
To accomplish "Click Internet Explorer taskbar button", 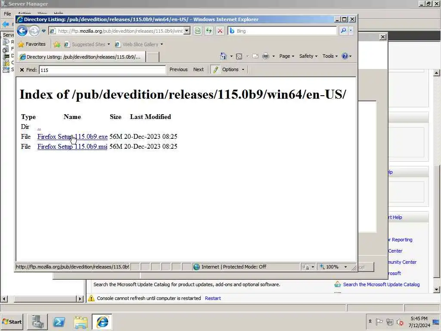I will (102, 322).
